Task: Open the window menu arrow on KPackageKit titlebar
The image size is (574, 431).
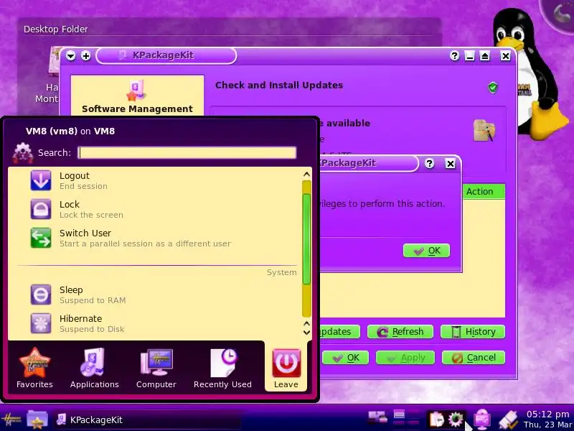Action: 70,56
